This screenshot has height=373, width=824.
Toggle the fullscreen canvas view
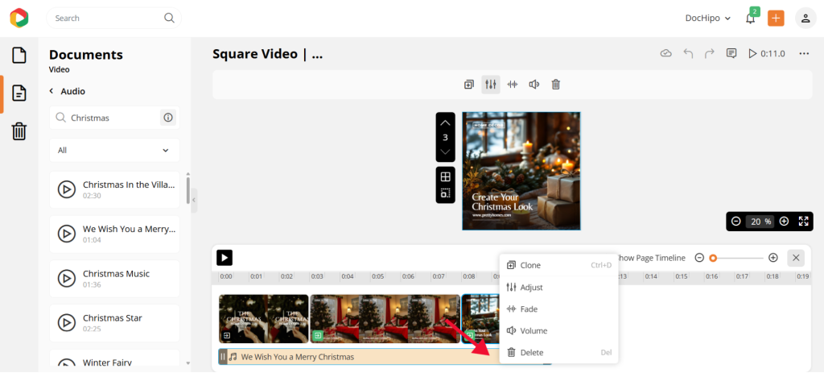point(804,222)
